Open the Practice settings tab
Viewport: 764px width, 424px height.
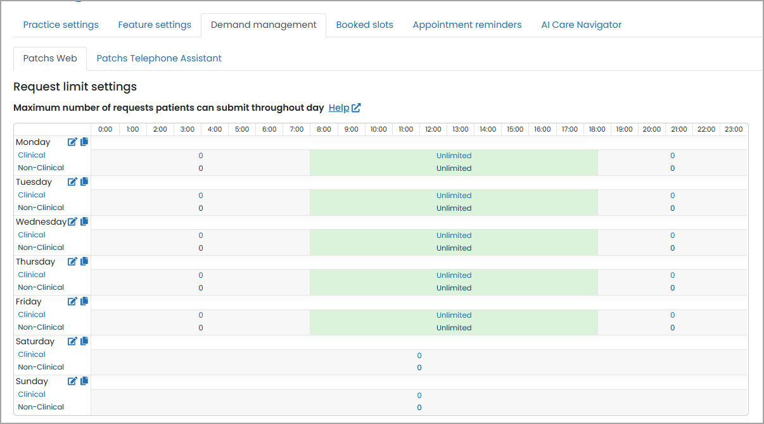(61, 25)
